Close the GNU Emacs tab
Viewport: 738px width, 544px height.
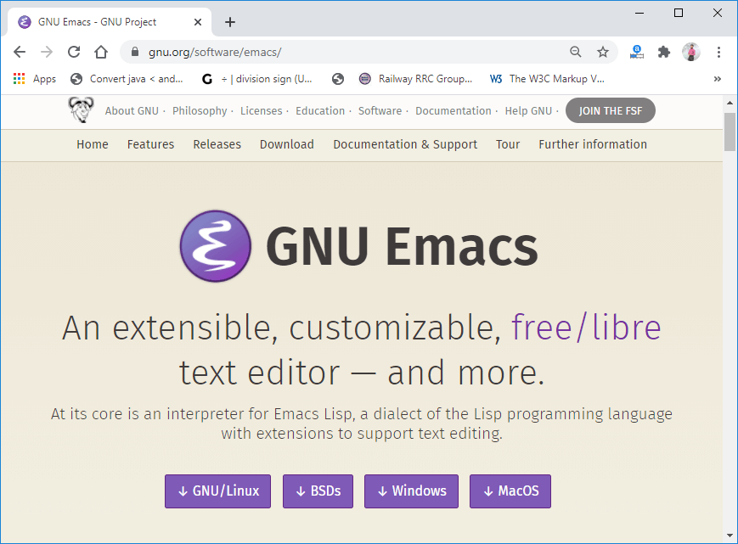click(x=198, y=22)
